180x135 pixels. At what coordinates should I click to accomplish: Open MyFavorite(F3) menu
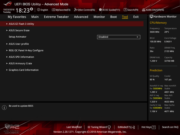pyautogui.click(x=61, y=10)
